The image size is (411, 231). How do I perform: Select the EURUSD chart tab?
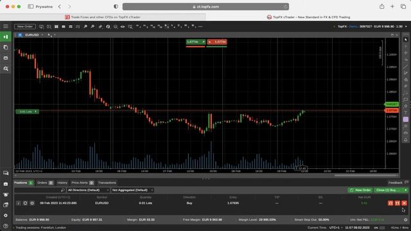tap(32, 35)
